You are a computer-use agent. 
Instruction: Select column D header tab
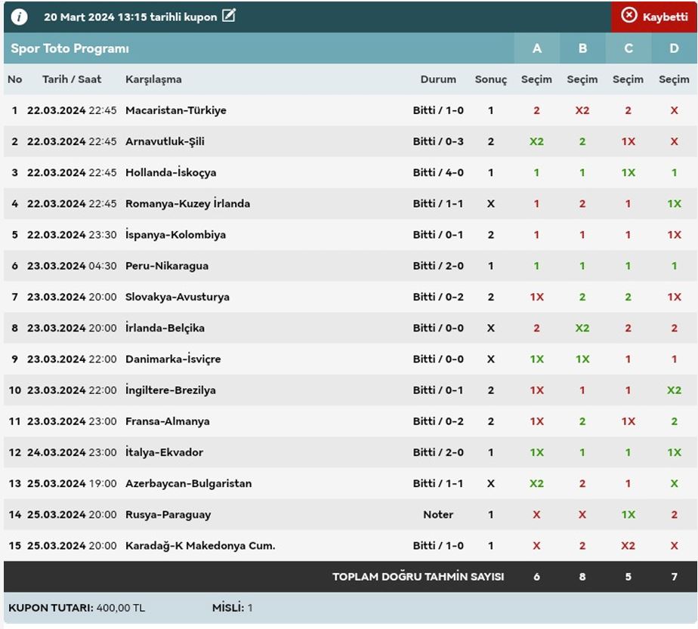(x=674, y=48)
